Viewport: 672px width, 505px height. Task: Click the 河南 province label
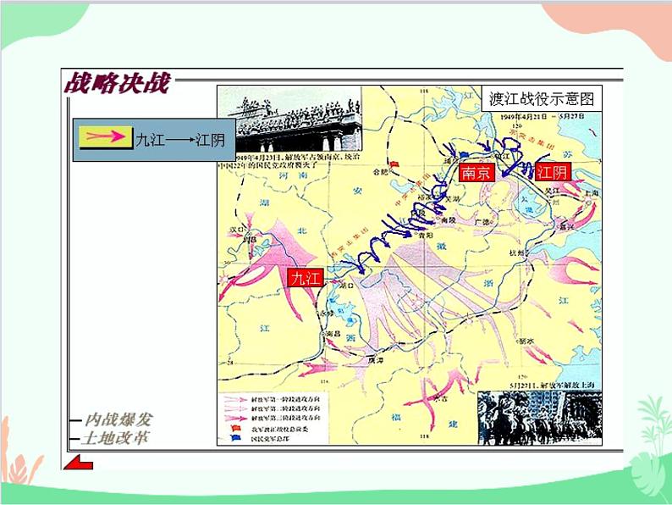[x=293, y=175]
